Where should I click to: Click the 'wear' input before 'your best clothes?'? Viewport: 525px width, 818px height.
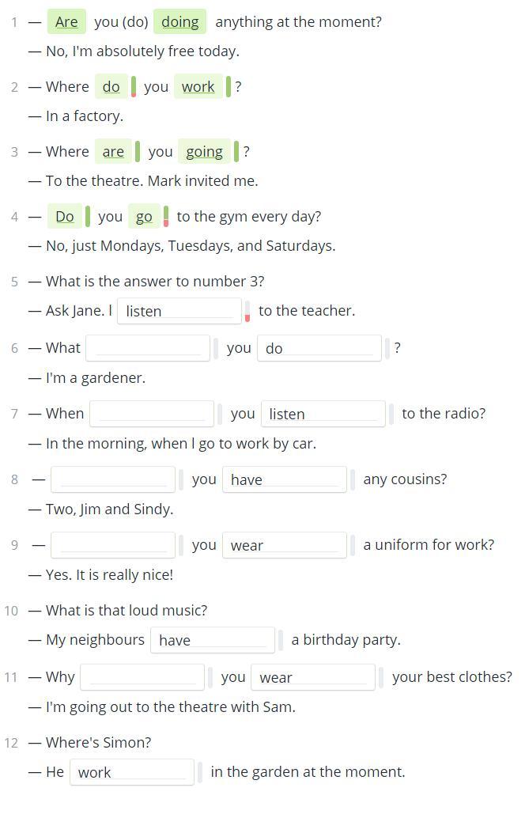313,677
